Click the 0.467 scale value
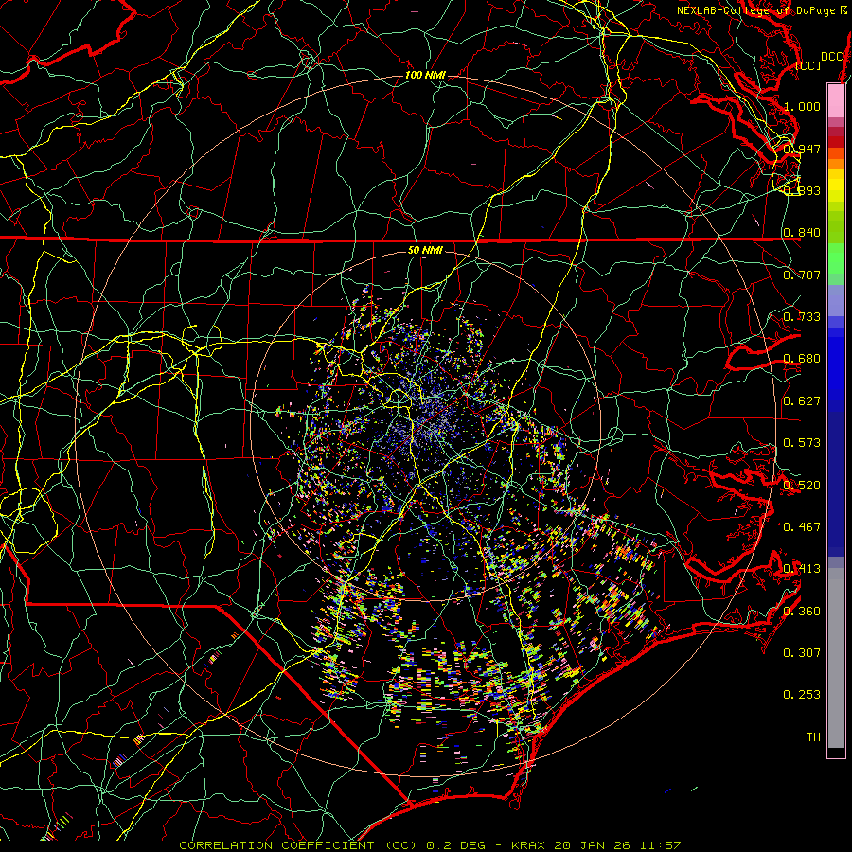This screenshot has width=852, height=852. coord(802,527)
